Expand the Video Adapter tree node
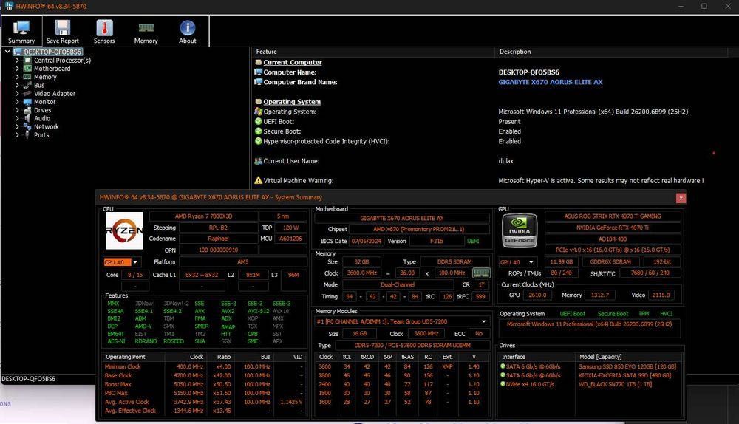This screenshot has width=739, height=424. pyautogui.click(x=18, y=93)
